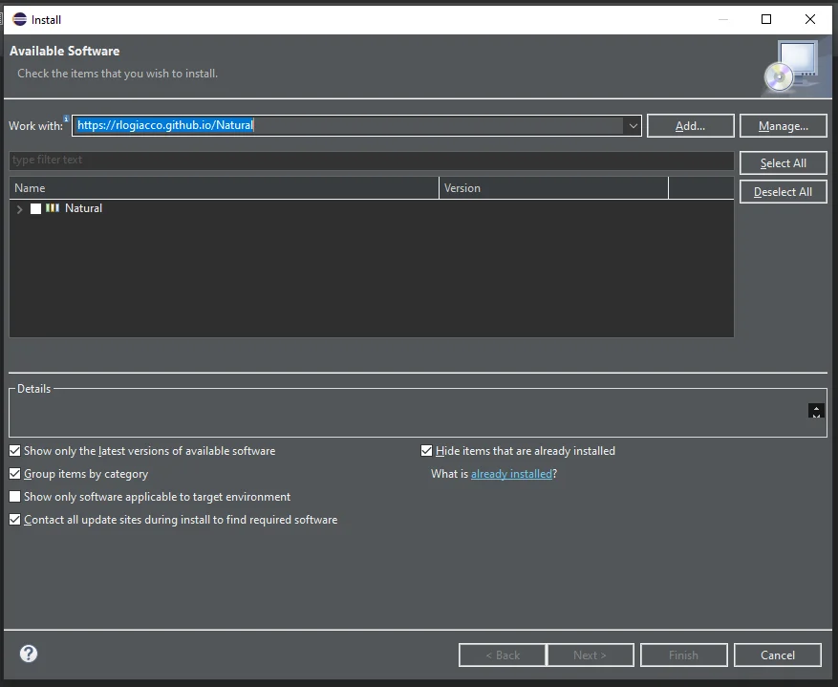Expand the Natural tree node

pyautogui.click(x=19, y=208)
